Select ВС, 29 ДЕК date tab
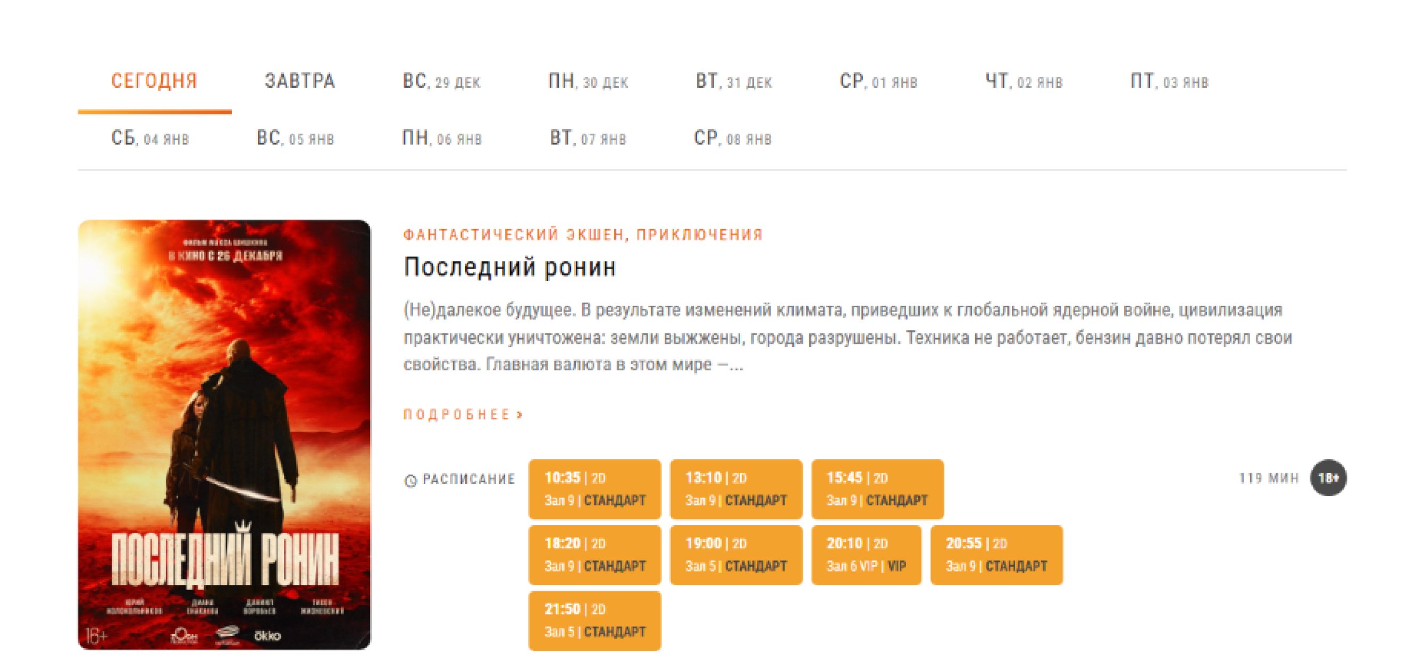This screenshot has height=672, width=1425. tap(441, 81)
